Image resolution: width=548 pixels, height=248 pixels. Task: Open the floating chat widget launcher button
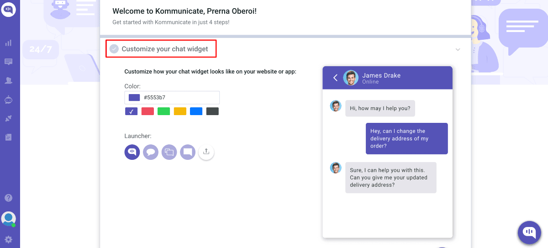tap(529, 232)
